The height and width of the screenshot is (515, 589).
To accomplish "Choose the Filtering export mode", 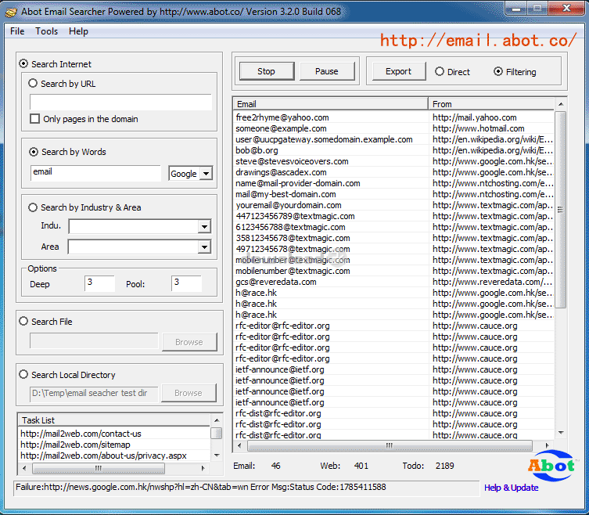I will click(498, 71).
